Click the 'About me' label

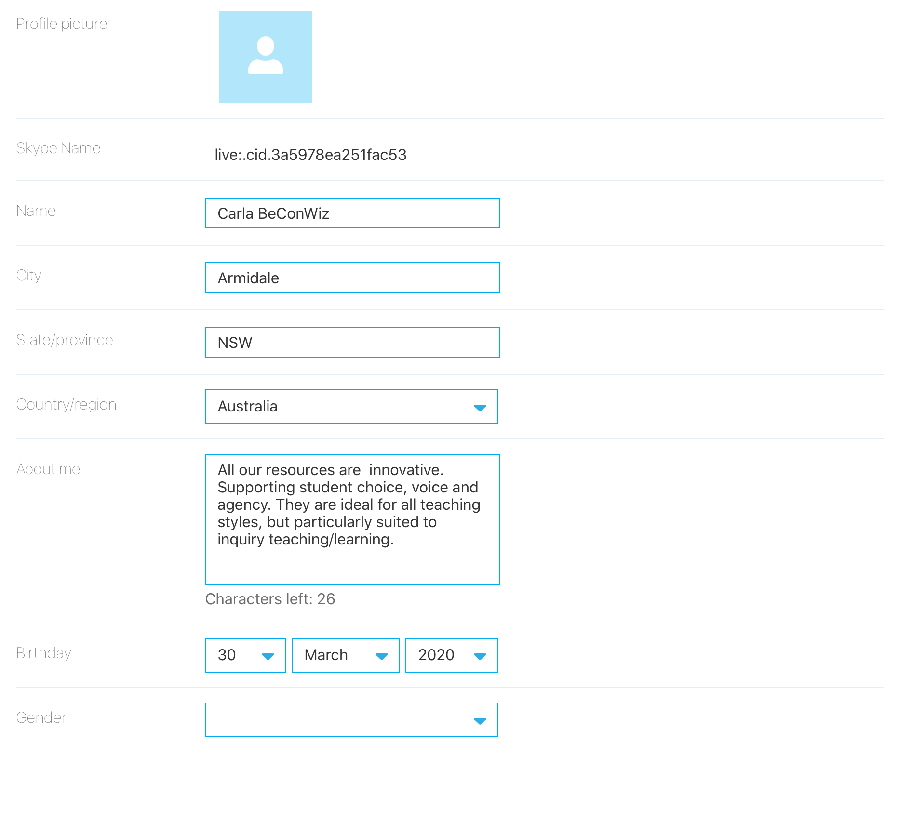coord(48,469)
